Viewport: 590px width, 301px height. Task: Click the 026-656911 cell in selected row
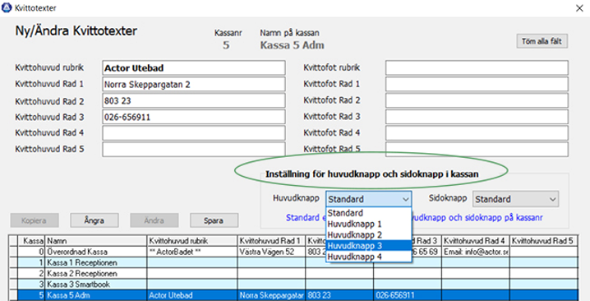click(x=408, y=295)
